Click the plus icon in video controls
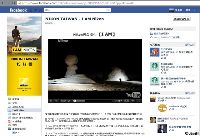The image size is (200, 136). coord(132,101)
